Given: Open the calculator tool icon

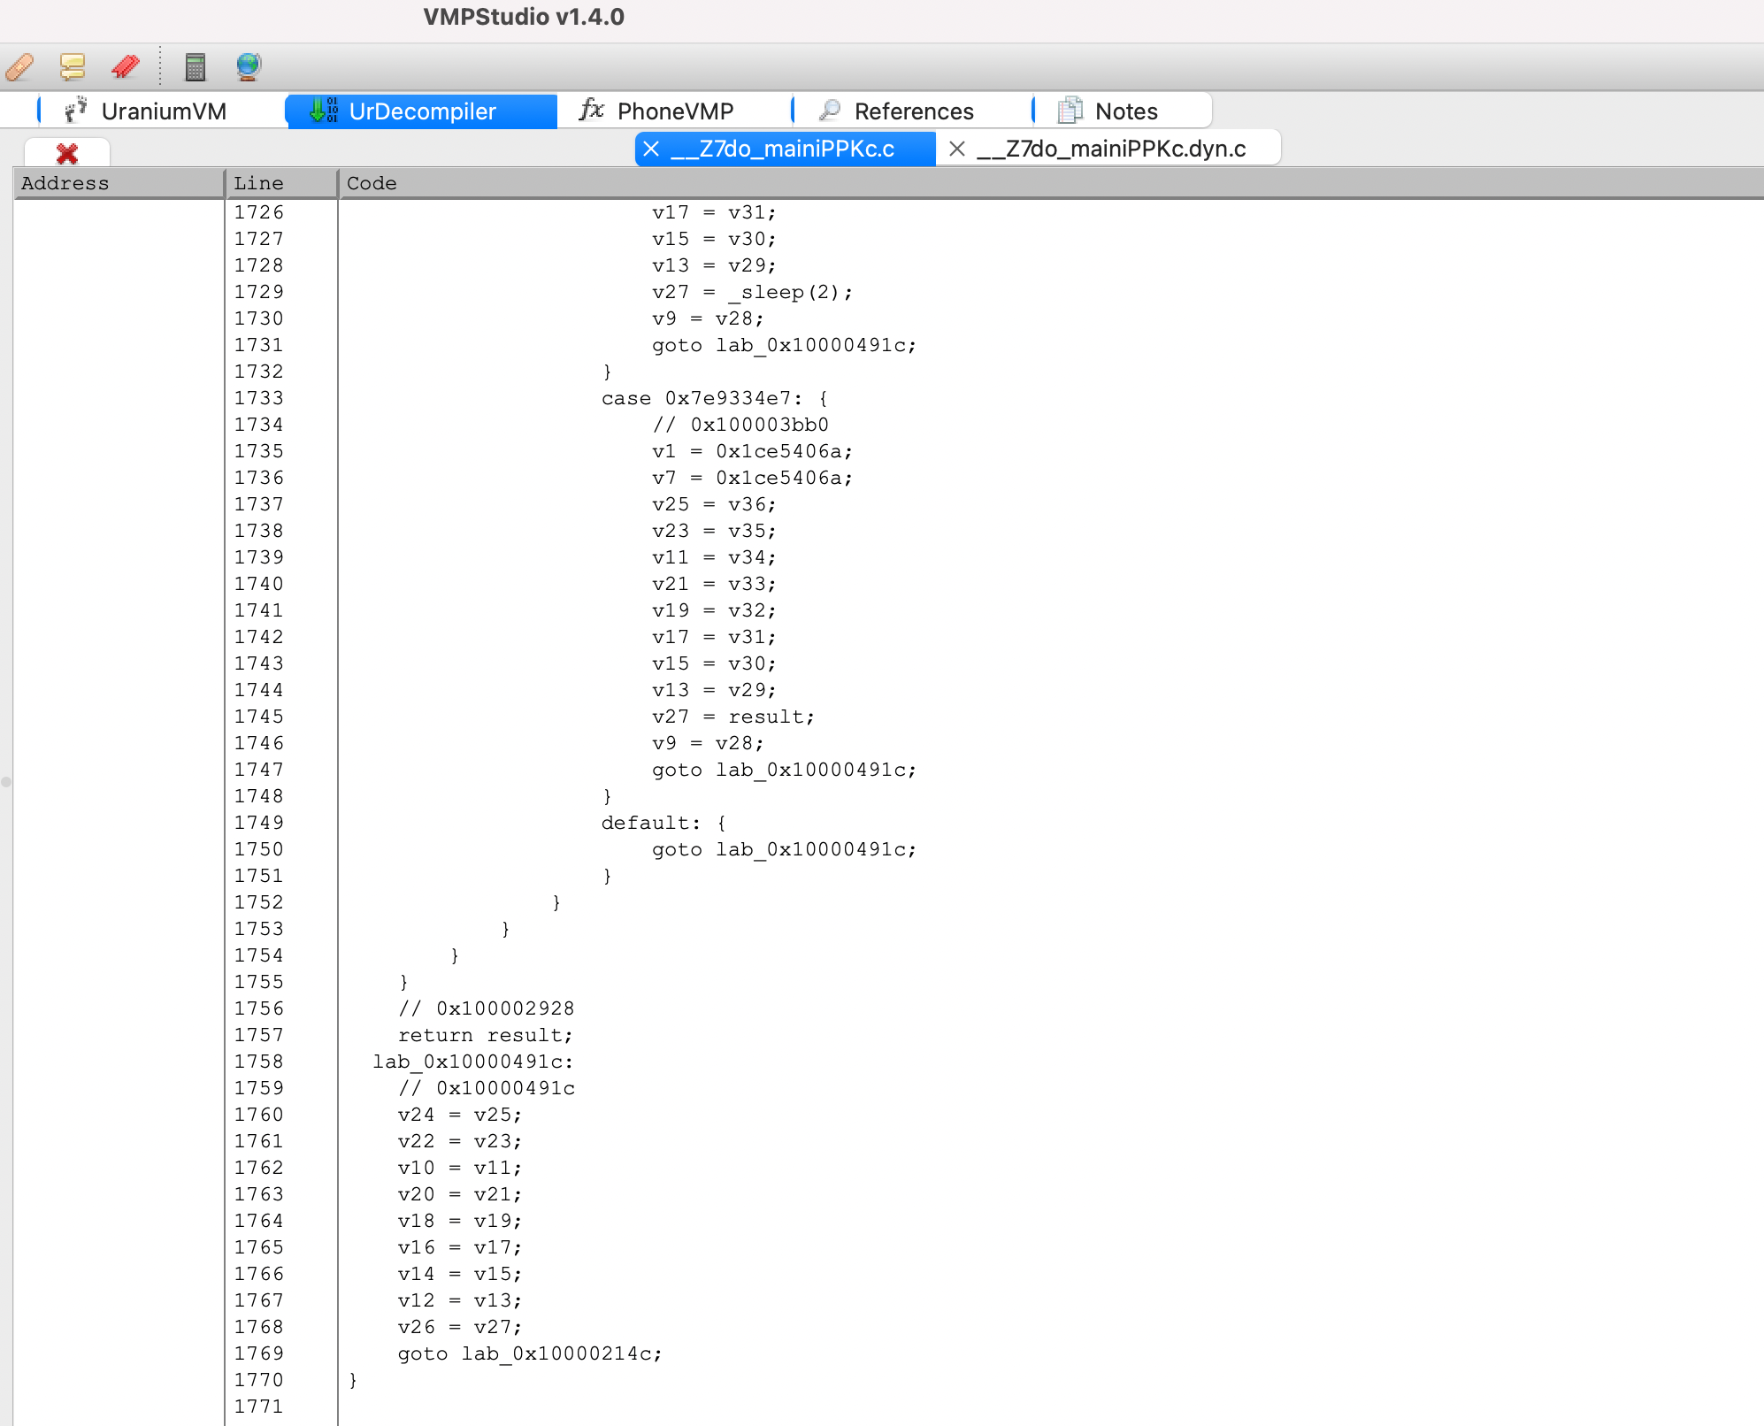Looking at the screenshot, I should [x=196, y=66].
